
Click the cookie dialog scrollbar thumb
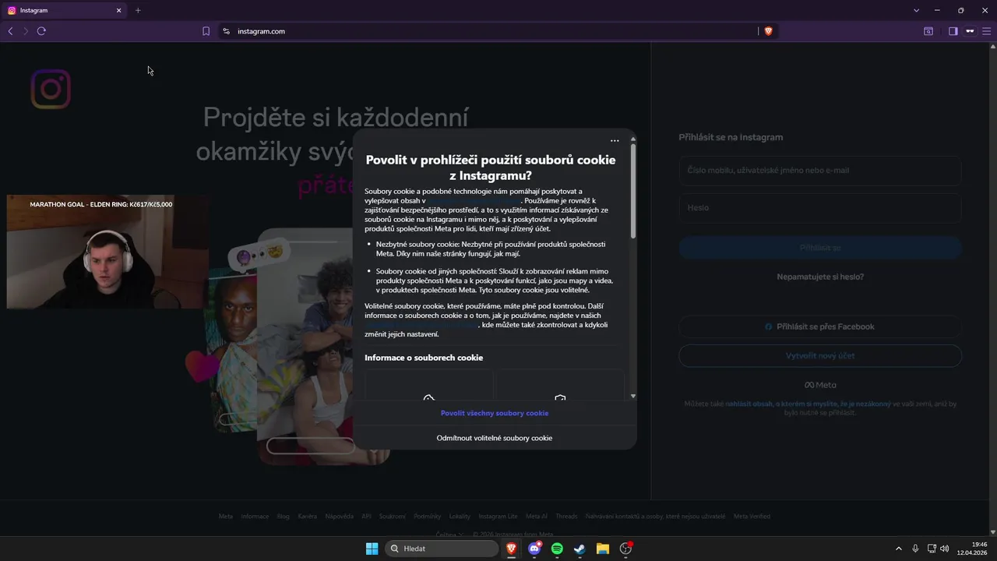[x=633, y=191]
